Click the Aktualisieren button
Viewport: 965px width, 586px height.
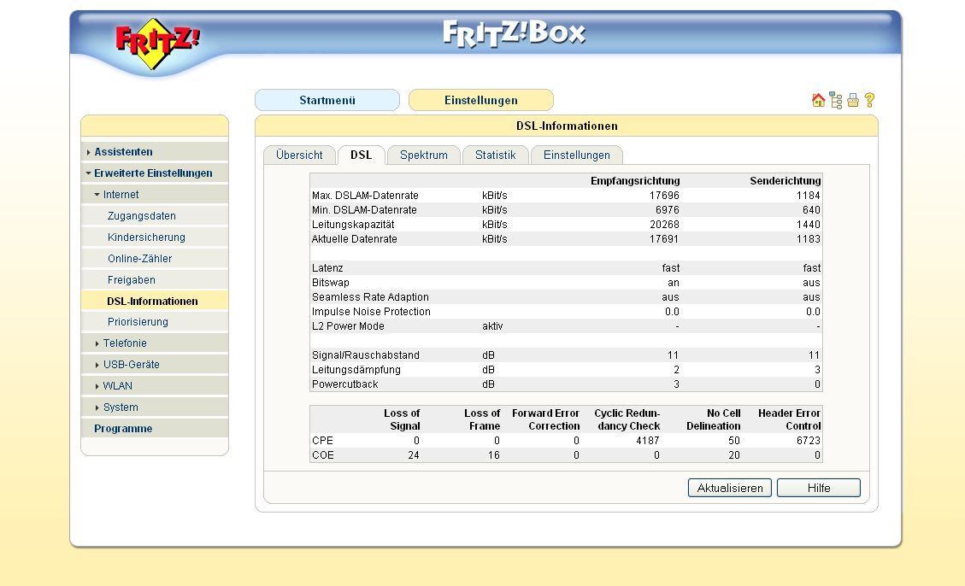(730, 488)
